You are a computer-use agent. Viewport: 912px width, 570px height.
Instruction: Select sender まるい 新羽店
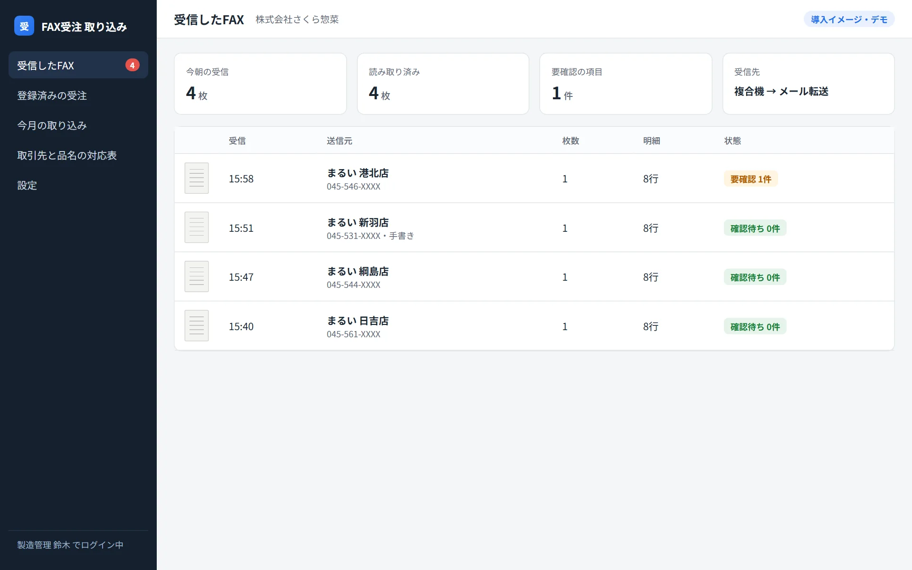(x=358, y=222)
